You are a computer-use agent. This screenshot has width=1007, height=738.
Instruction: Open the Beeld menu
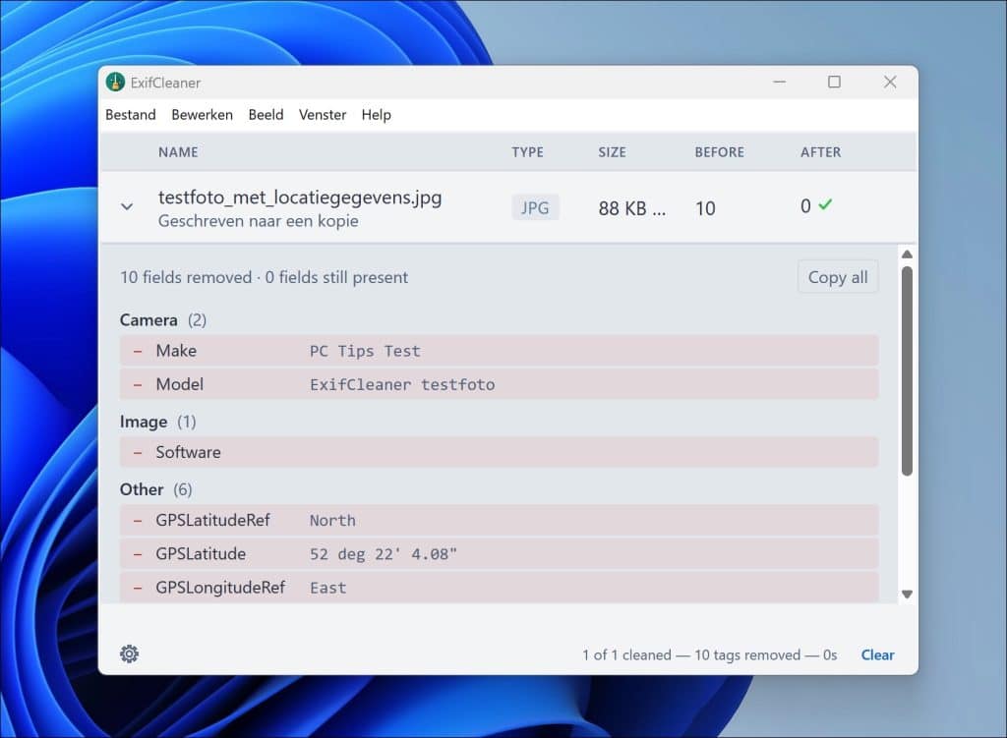(266, 115)
